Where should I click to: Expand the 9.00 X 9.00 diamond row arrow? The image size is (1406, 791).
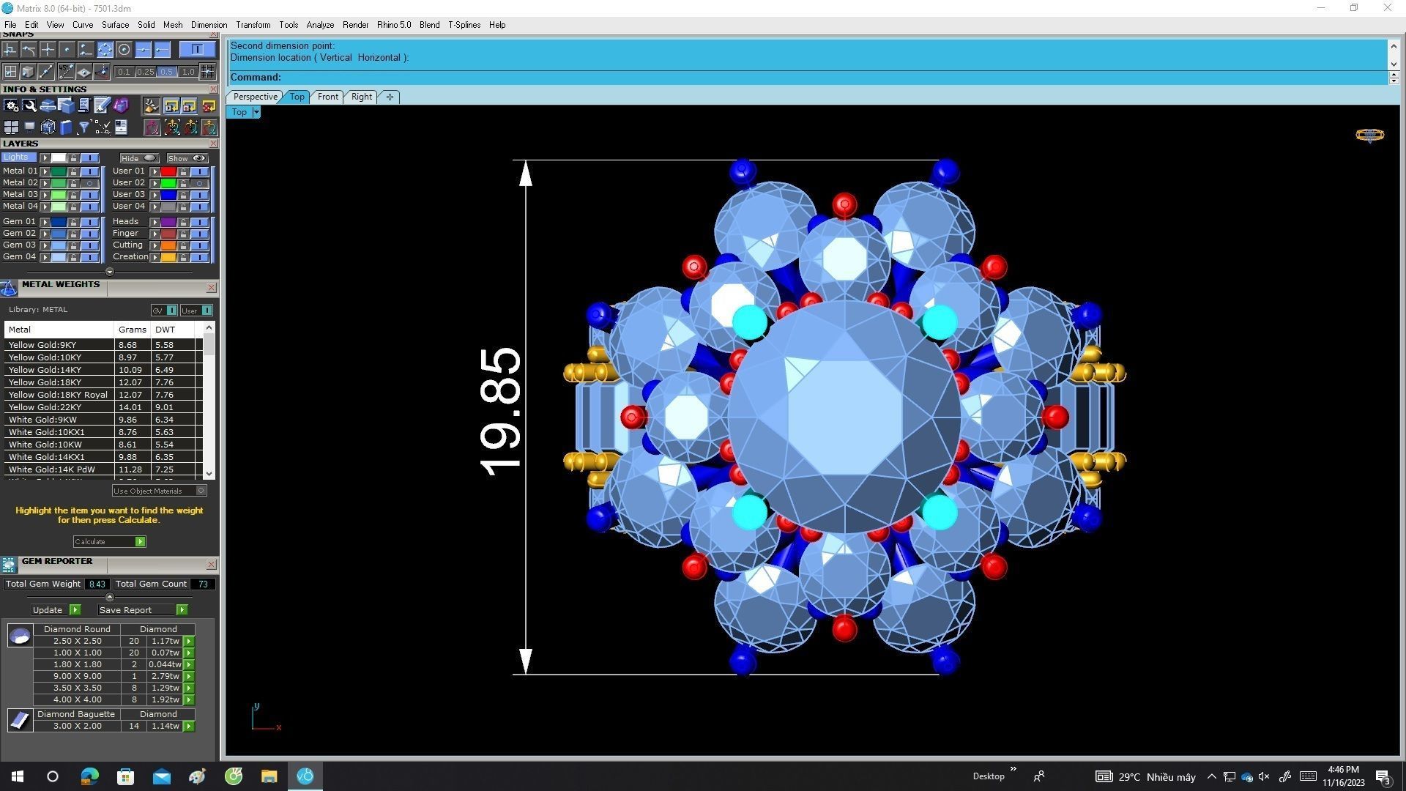pyautogui.click(x=189, y=677)
